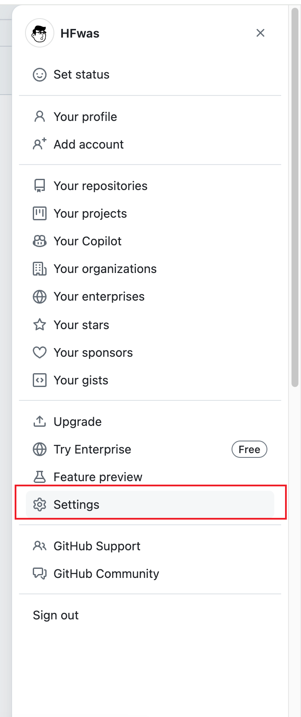Click the HFwas profile avatar

(x=40, y=33)
